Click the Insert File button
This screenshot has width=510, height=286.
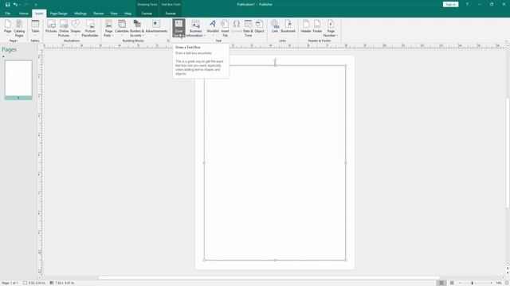point(225,29)
